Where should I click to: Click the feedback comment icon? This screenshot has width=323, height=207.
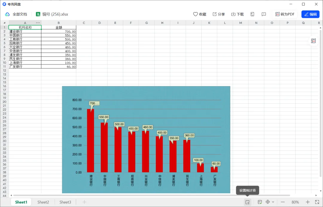(x=264, y=14)
